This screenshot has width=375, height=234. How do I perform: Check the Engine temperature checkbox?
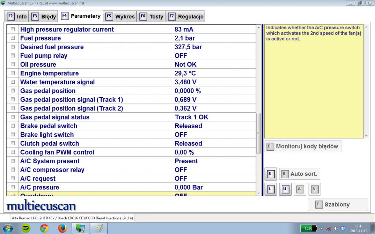tap(13, 73)
